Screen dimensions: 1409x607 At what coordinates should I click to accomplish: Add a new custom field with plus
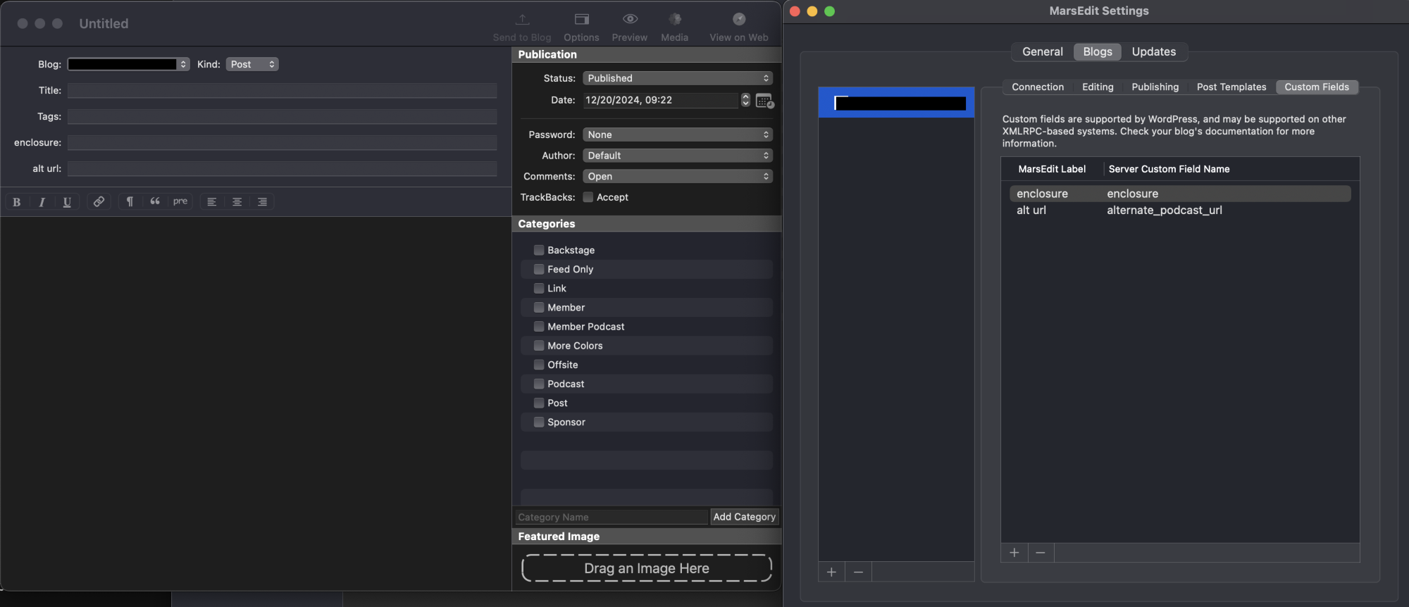1014,553
